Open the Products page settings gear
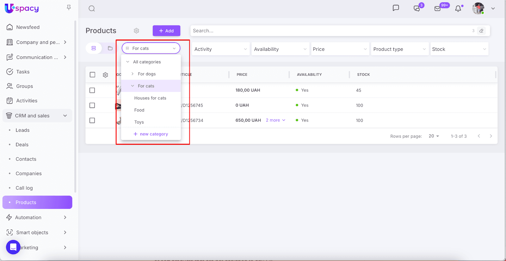 coord(136,31)
